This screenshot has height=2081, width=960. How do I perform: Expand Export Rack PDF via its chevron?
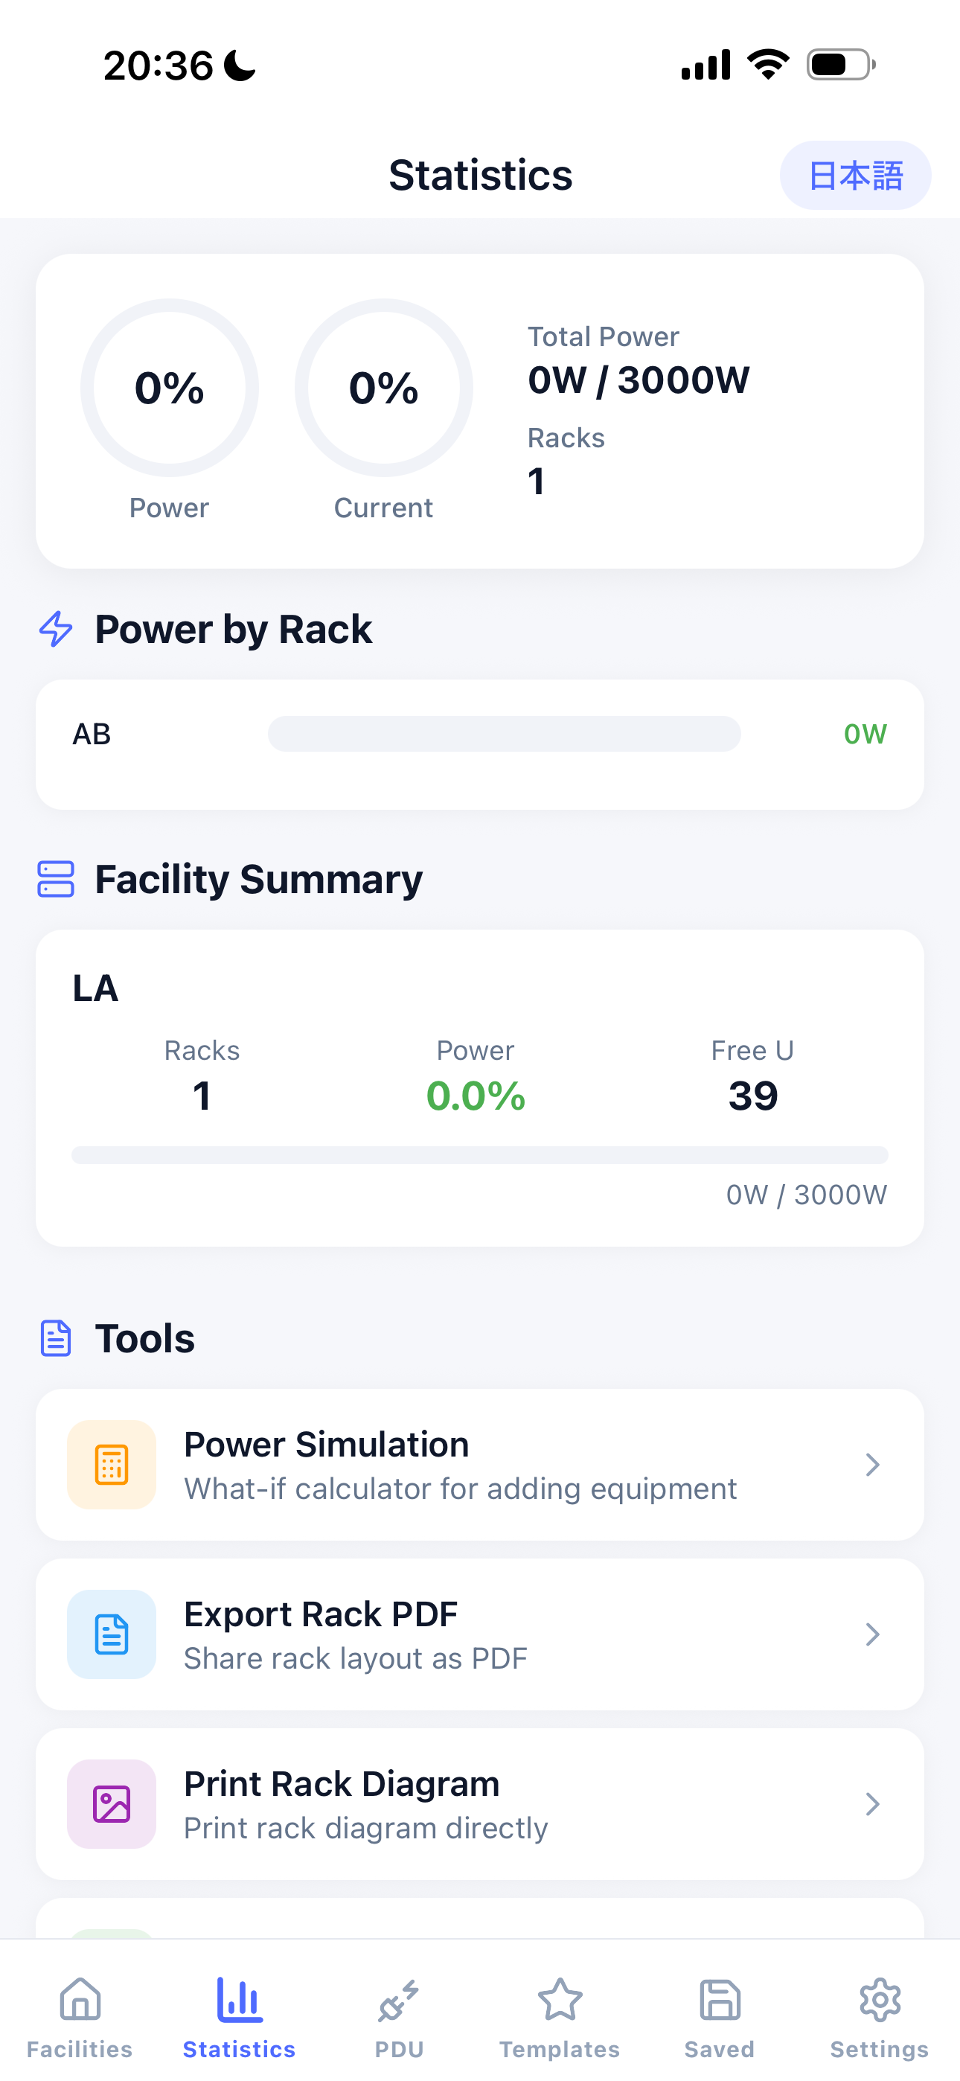872,1634
